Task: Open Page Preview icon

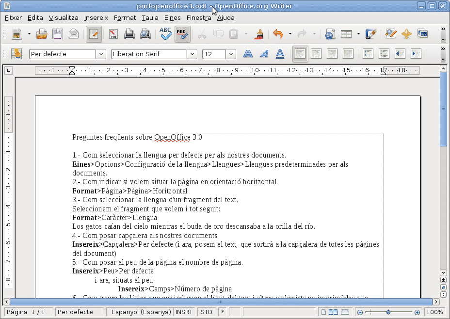Action: (x=145, y=34)
